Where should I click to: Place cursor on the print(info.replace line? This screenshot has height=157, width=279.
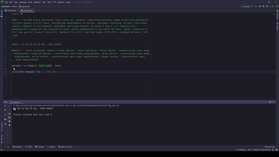click(x=34, y=72)
